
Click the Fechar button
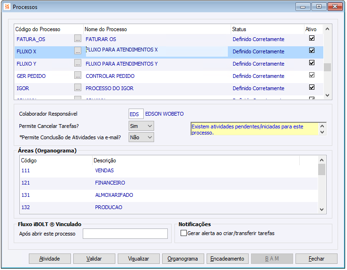(x=316, y=259)
